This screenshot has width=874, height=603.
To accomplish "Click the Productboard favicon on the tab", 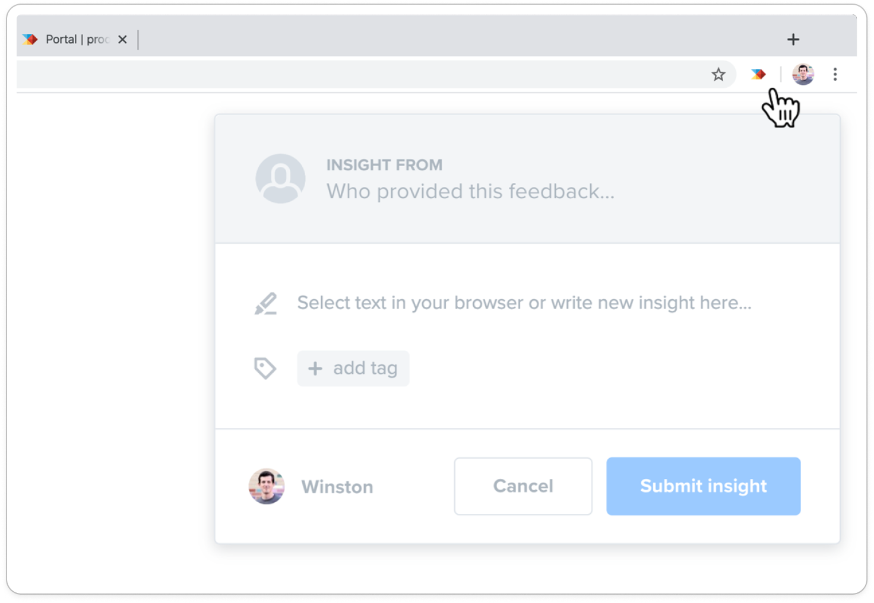I will point(30,40).
